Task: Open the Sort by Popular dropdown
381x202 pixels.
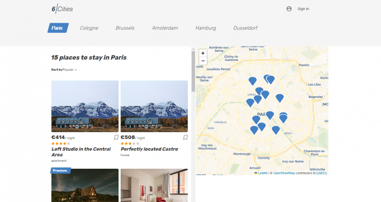Action: (70, 70)
